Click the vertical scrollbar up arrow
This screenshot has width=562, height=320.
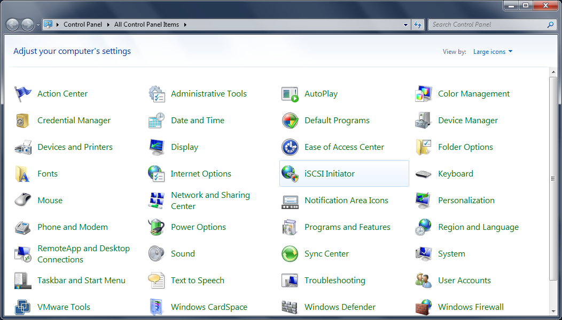coord(553,73)
